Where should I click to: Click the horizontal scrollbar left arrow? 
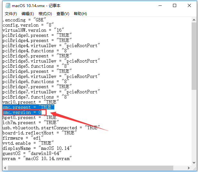coord(5,168)
